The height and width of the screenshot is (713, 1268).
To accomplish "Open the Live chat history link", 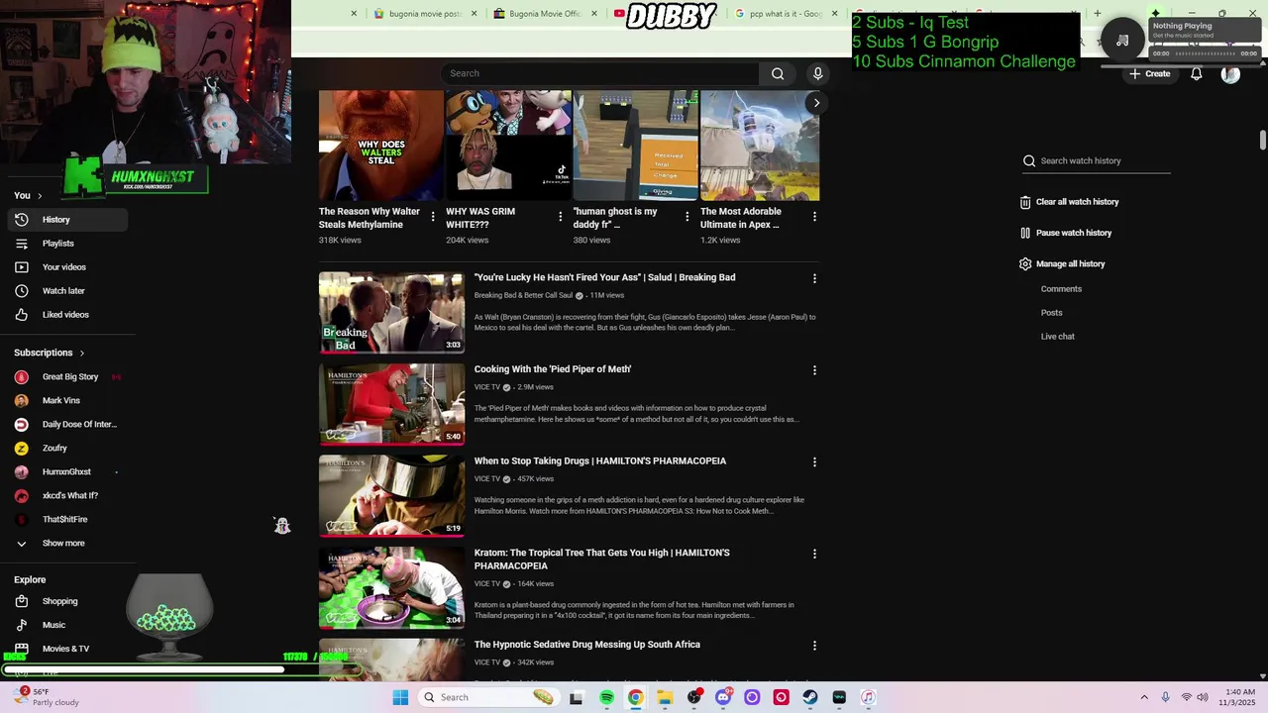I will click(1057, 337).
